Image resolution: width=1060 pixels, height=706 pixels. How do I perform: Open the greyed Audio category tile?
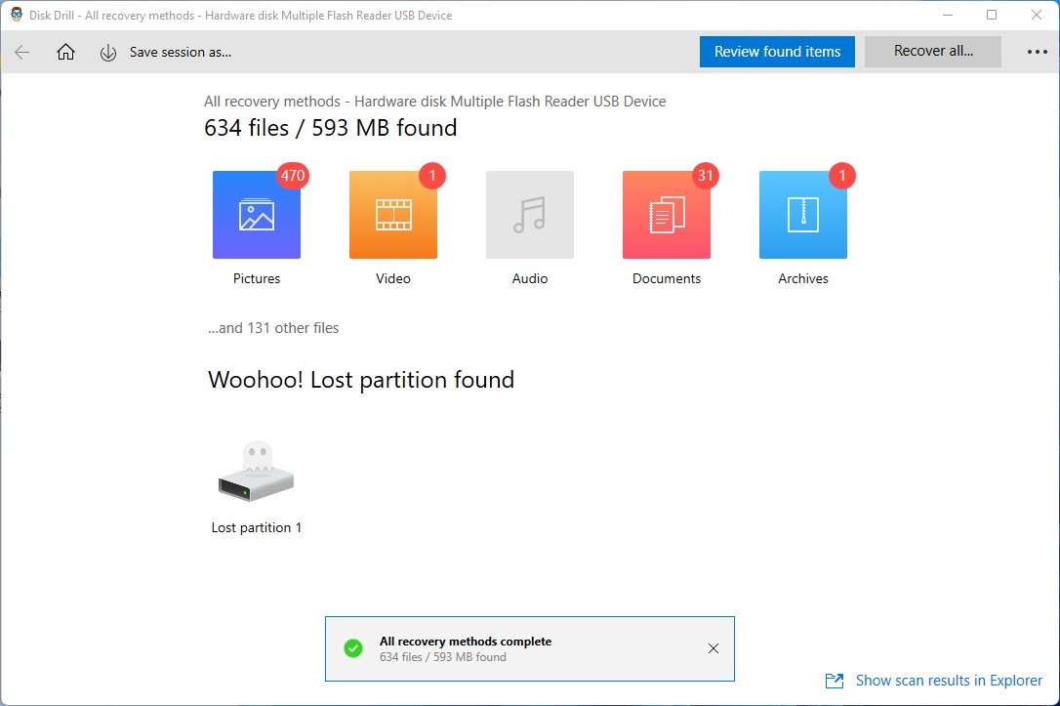[x=530, y=215]
